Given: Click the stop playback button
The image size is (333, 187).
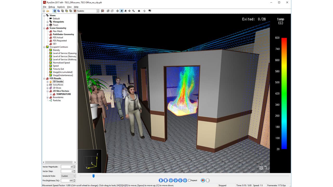Looking at the screenshot, I should coord(165,180).
